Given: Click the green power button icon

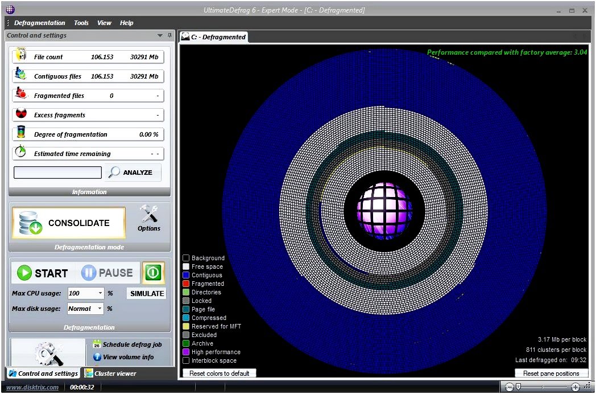Looking at the screenshot, I should 153,273.
